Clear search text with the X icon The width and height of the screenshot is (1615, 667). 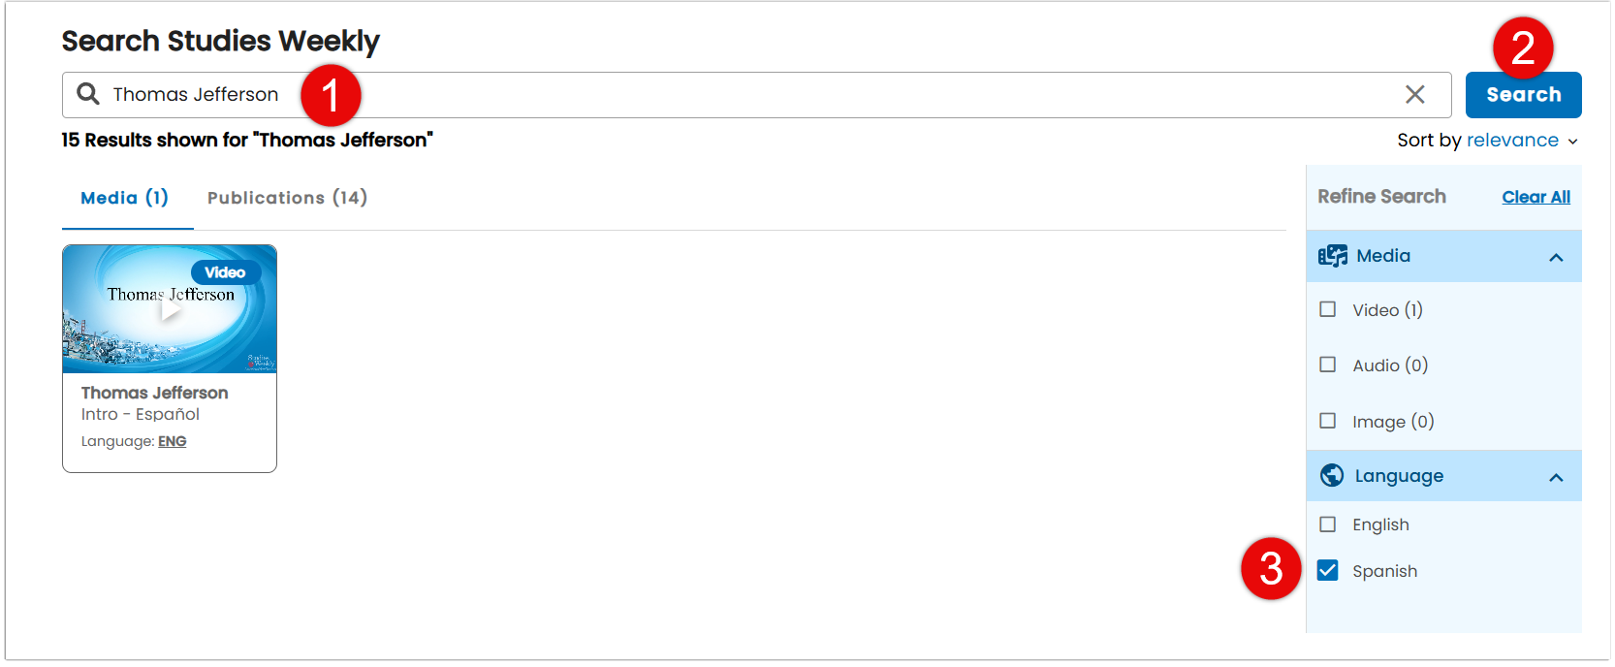1415,94
